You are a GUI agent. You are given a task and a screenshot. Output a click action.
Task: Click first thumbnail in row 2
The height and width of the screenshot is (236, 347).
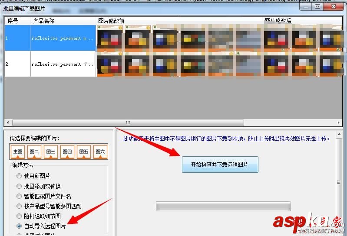point(110,64)
